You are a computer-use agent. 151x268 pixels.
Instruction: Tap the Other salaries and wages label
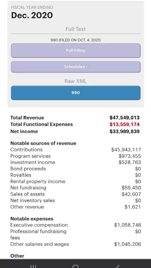coord(40,244)
